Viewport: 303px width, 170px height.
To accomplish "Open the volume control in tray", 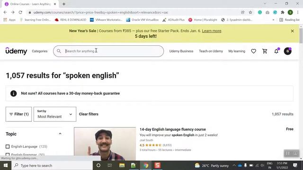I will (x=262, y=165).
